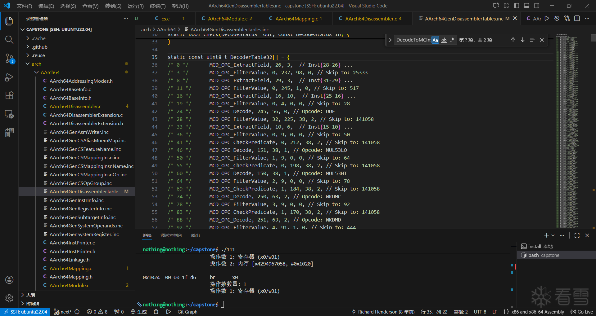596x316 pixels.
Task: Switch to 输出 panel tab
Action: [196, 235]
